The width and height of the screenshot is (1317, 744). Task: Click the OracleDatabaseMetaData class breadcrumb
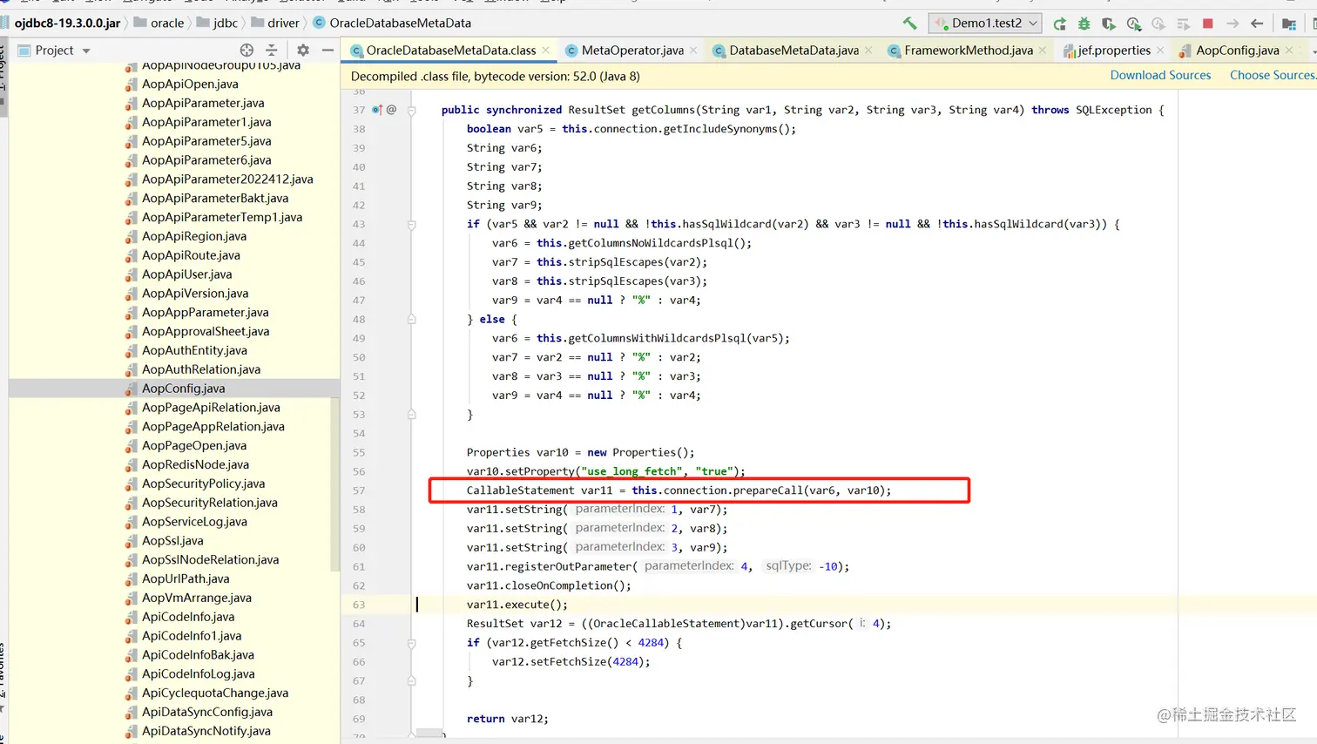(392, 24)
